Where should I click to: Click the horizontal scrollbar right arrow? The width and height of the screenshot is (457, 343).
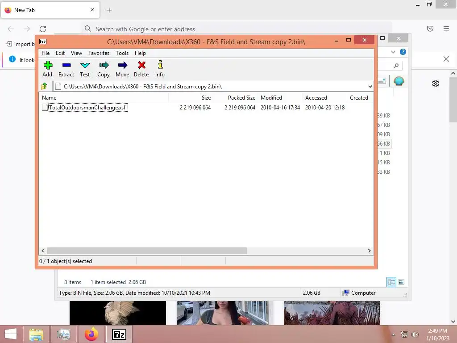click(x=369, y=251)
